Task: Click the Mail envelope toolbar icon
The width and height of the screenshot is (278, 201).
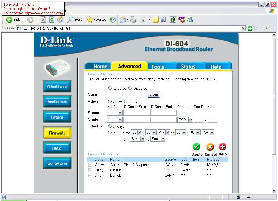Action: click(x=123, y=20)
